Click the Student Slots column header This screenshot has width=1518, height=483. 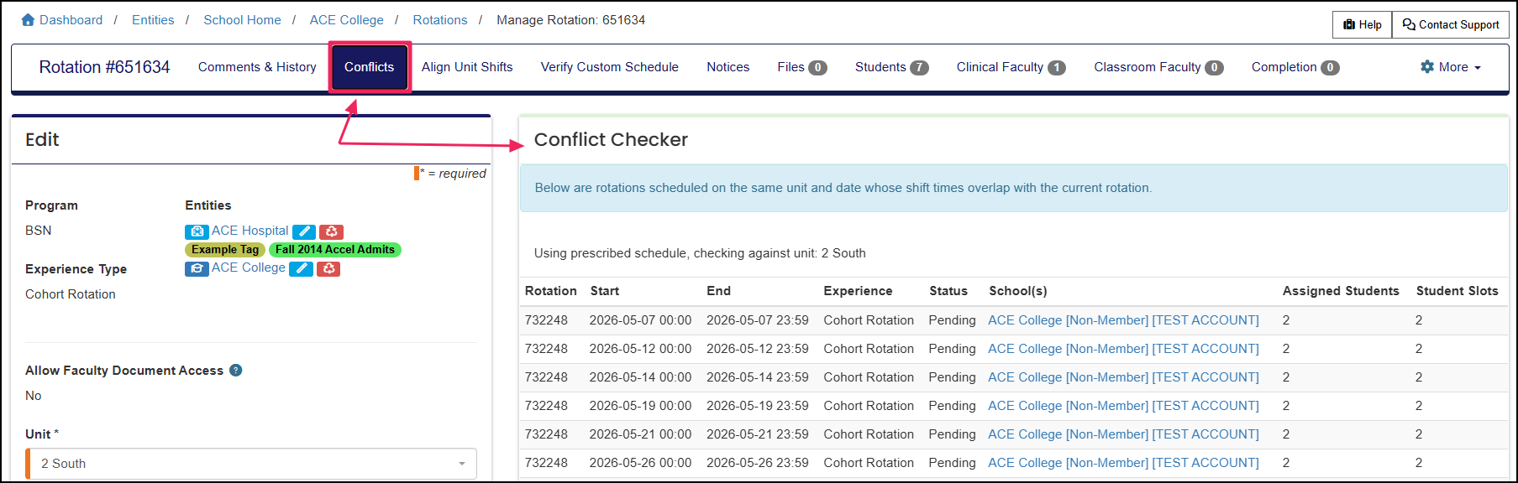(x=1458, y=291)
